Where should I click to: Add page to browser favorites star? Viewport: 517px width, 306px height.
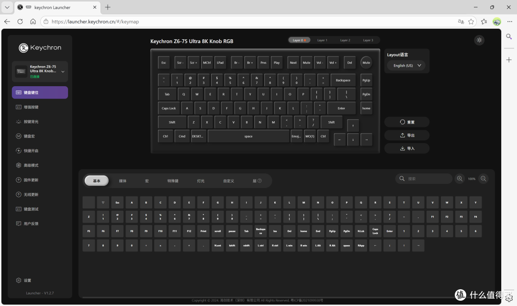471,22
